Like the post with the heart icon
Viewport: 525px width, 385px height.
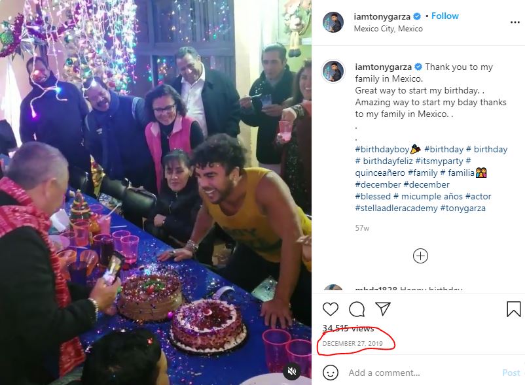coord(330,309)
